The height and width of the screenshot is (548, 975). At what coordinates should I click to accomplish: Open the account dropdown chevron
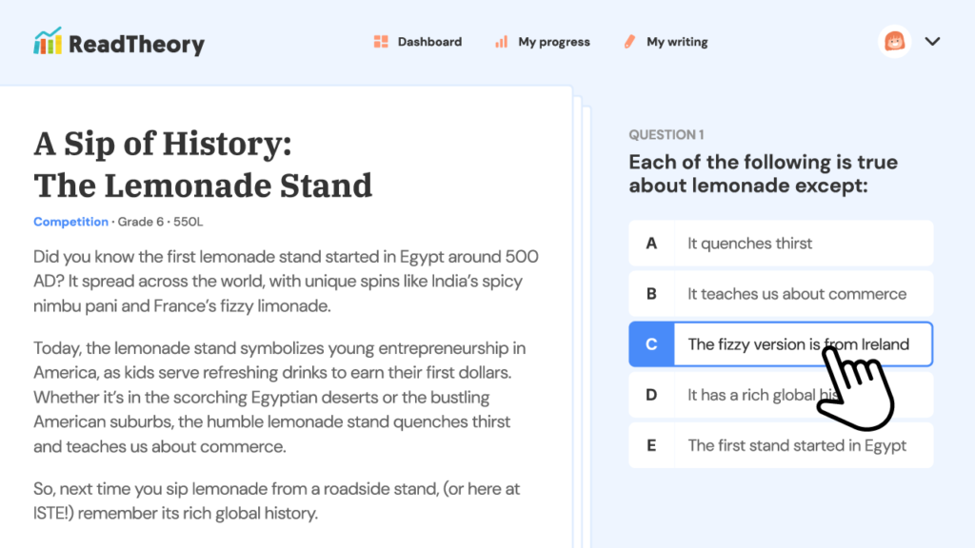coord(932,41)
